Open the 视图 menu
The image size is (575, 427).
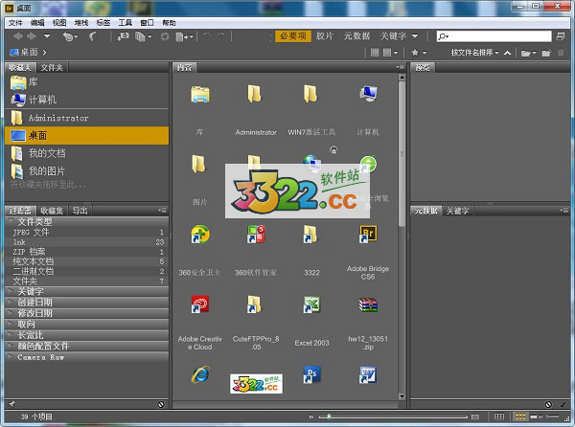[59, 23]
